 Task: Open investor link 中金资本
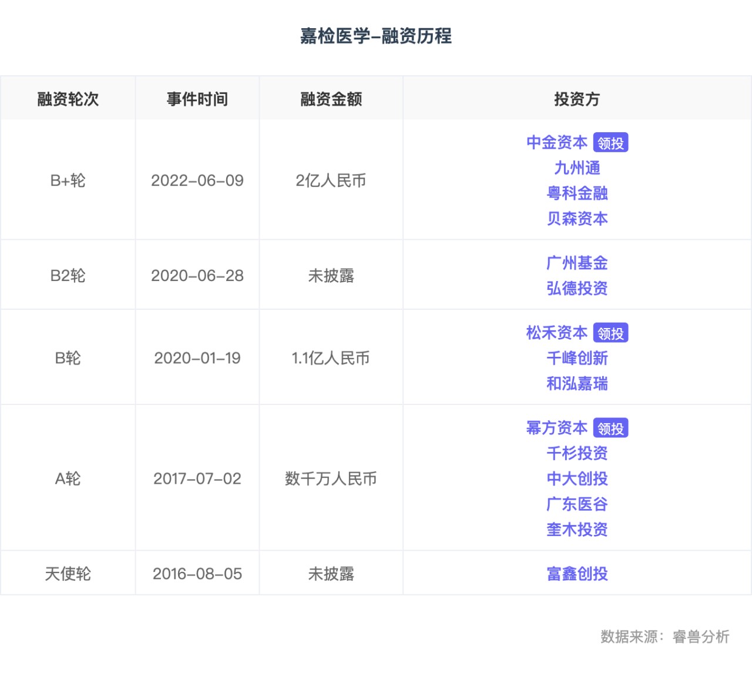[557, 143]
